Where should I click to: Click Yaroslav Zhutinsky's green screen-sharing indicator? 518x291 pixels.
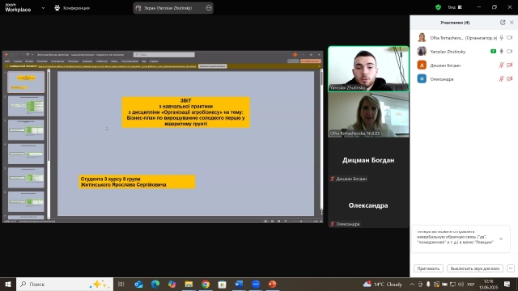[493, 52]
